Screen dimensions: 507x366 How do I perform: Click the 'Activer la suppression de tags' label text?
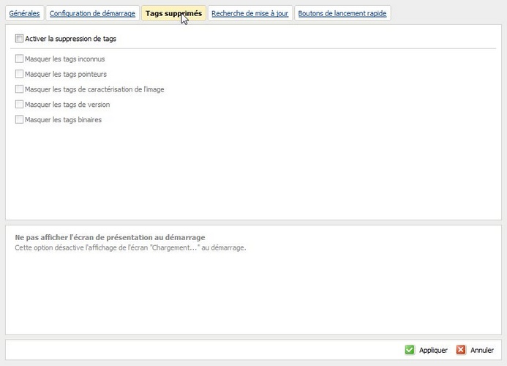[70, 38]
